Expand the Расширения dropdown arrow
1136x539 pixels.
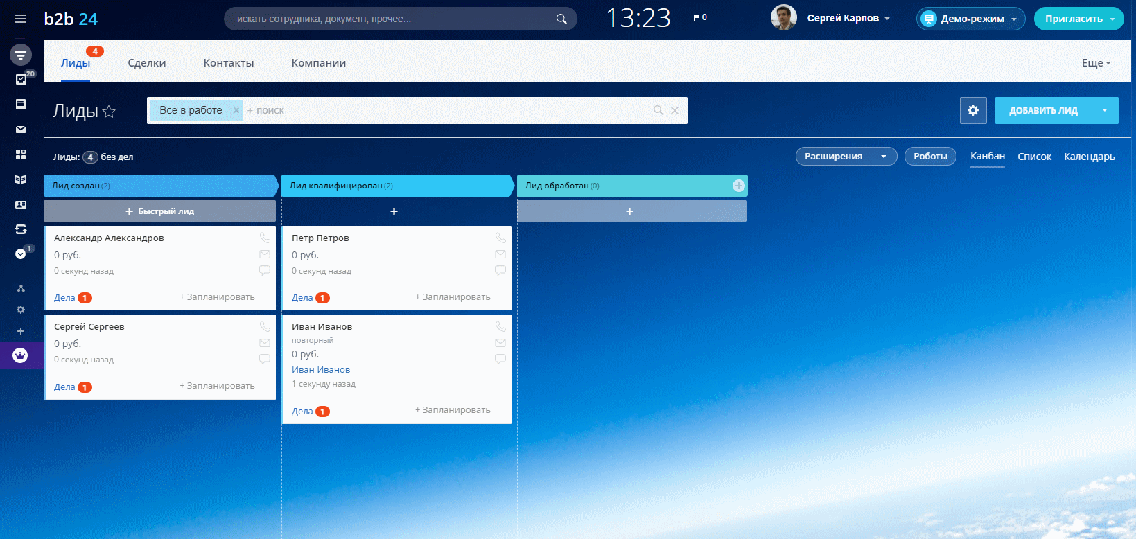point(884,157)
